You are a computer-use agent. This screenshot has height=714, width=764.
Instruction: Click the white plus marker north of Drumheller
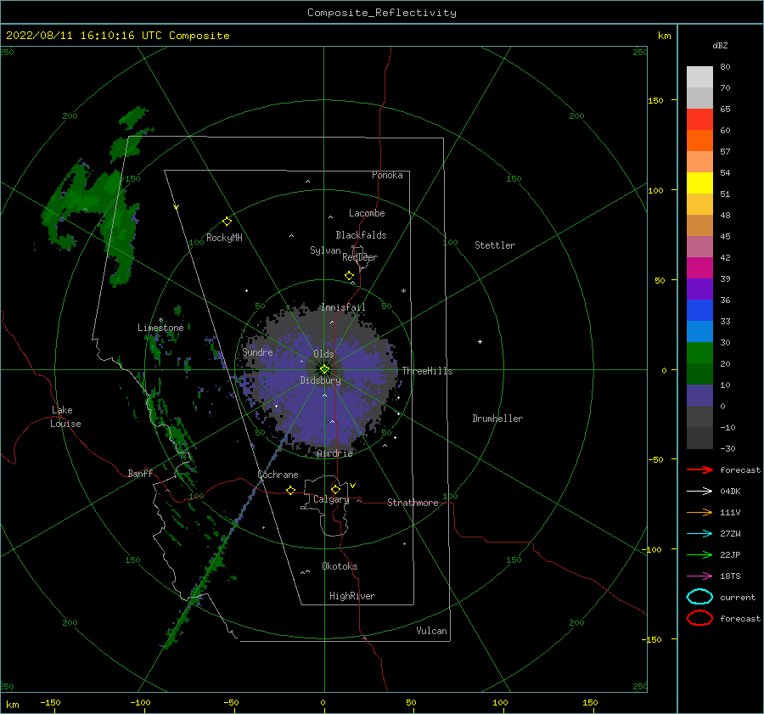[480, 341]
